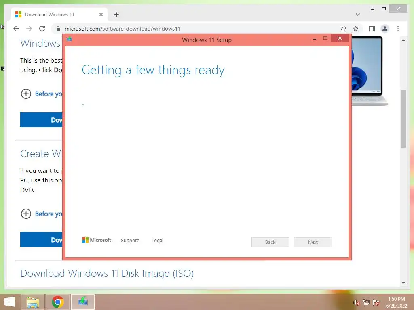
Task: Open tab search chevron in Chrome
Action: click(x=358, y=15)
